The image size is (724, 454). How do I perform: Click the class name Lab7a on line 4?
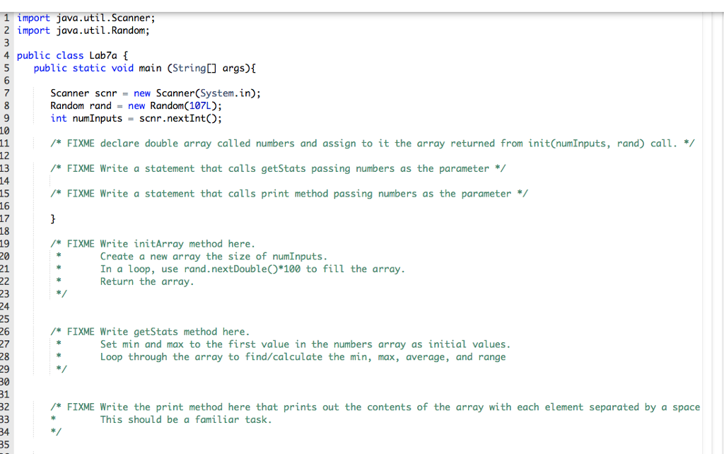click(x=103, y=54)
